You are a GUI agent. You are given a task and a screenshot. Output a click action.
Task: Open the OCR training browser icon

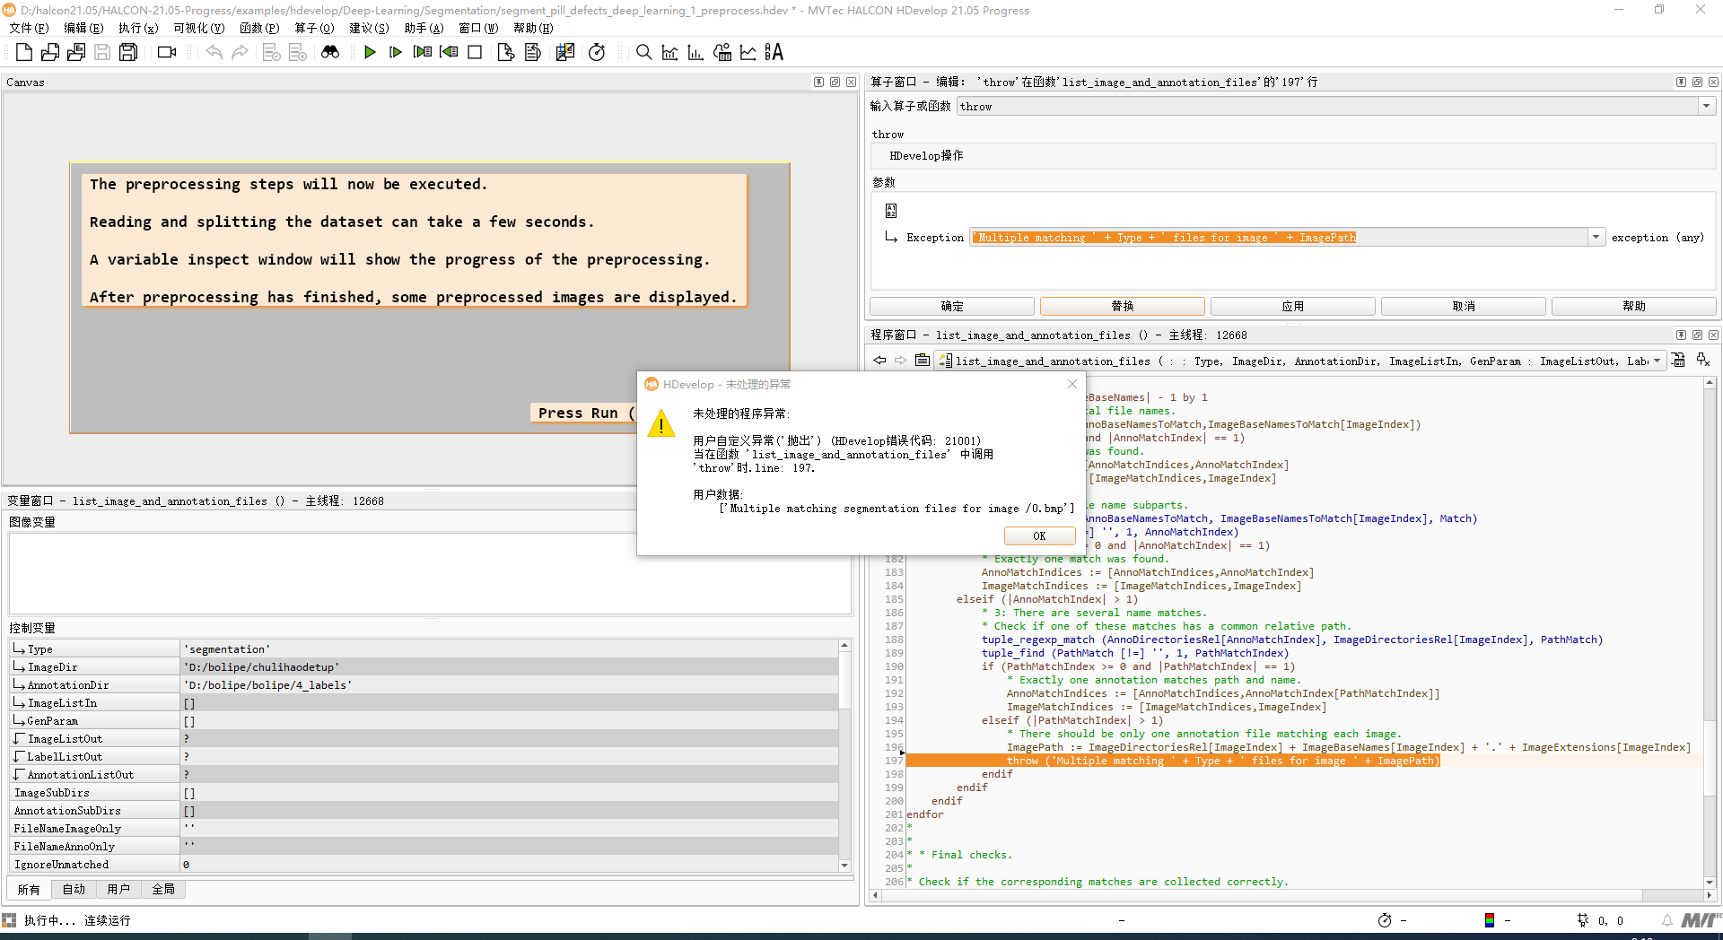774,52
